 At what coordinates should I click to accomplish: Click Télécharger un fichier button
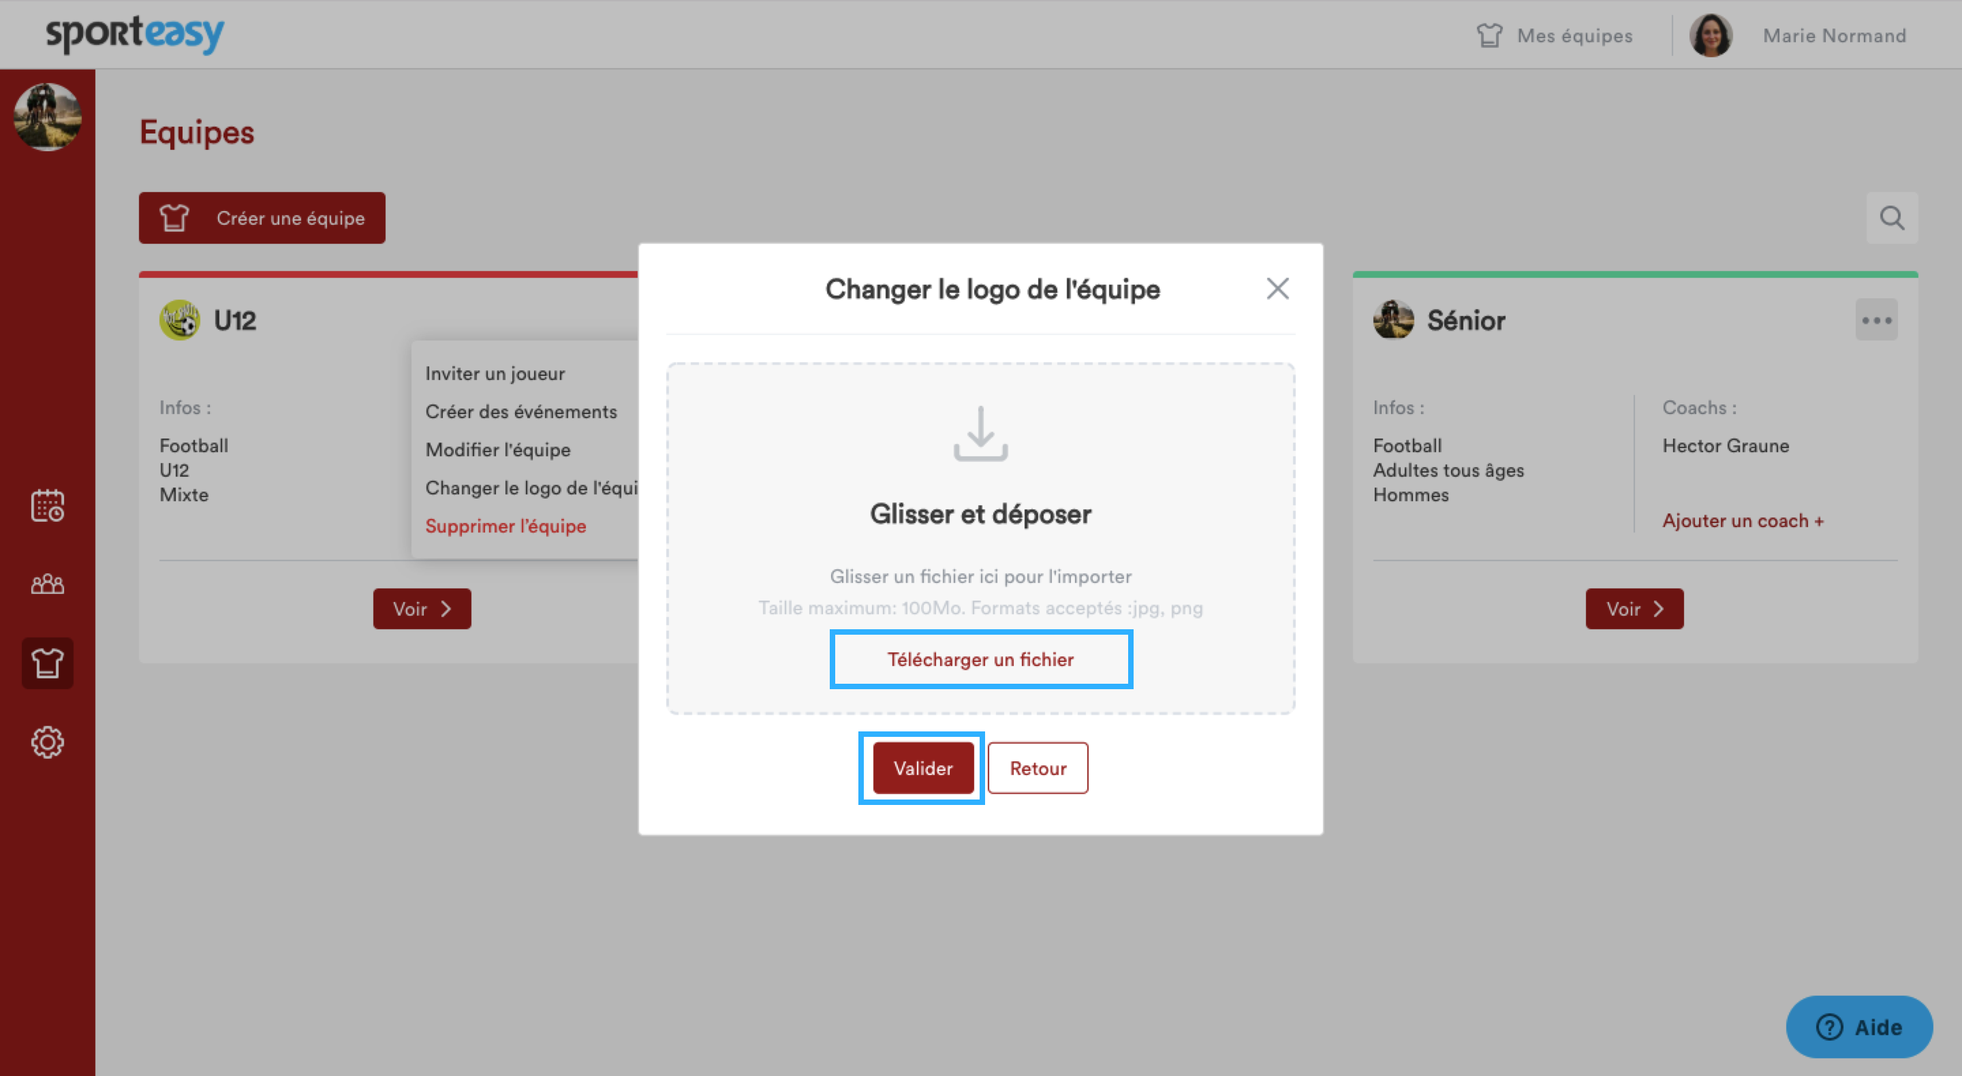coord(980,659)
